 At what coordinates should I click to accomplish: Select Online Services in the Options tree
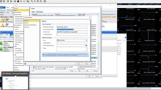point(19,38)
